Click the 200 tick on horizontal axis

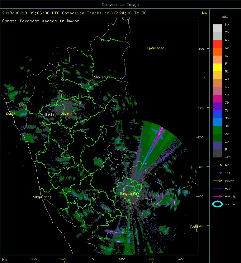(x=151, y=259)
